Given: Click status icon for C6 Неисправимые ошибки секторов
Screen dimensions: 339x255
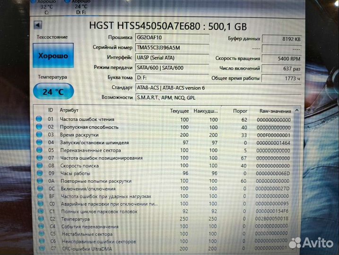Looking at the screenshot, I should click(42, 241).
